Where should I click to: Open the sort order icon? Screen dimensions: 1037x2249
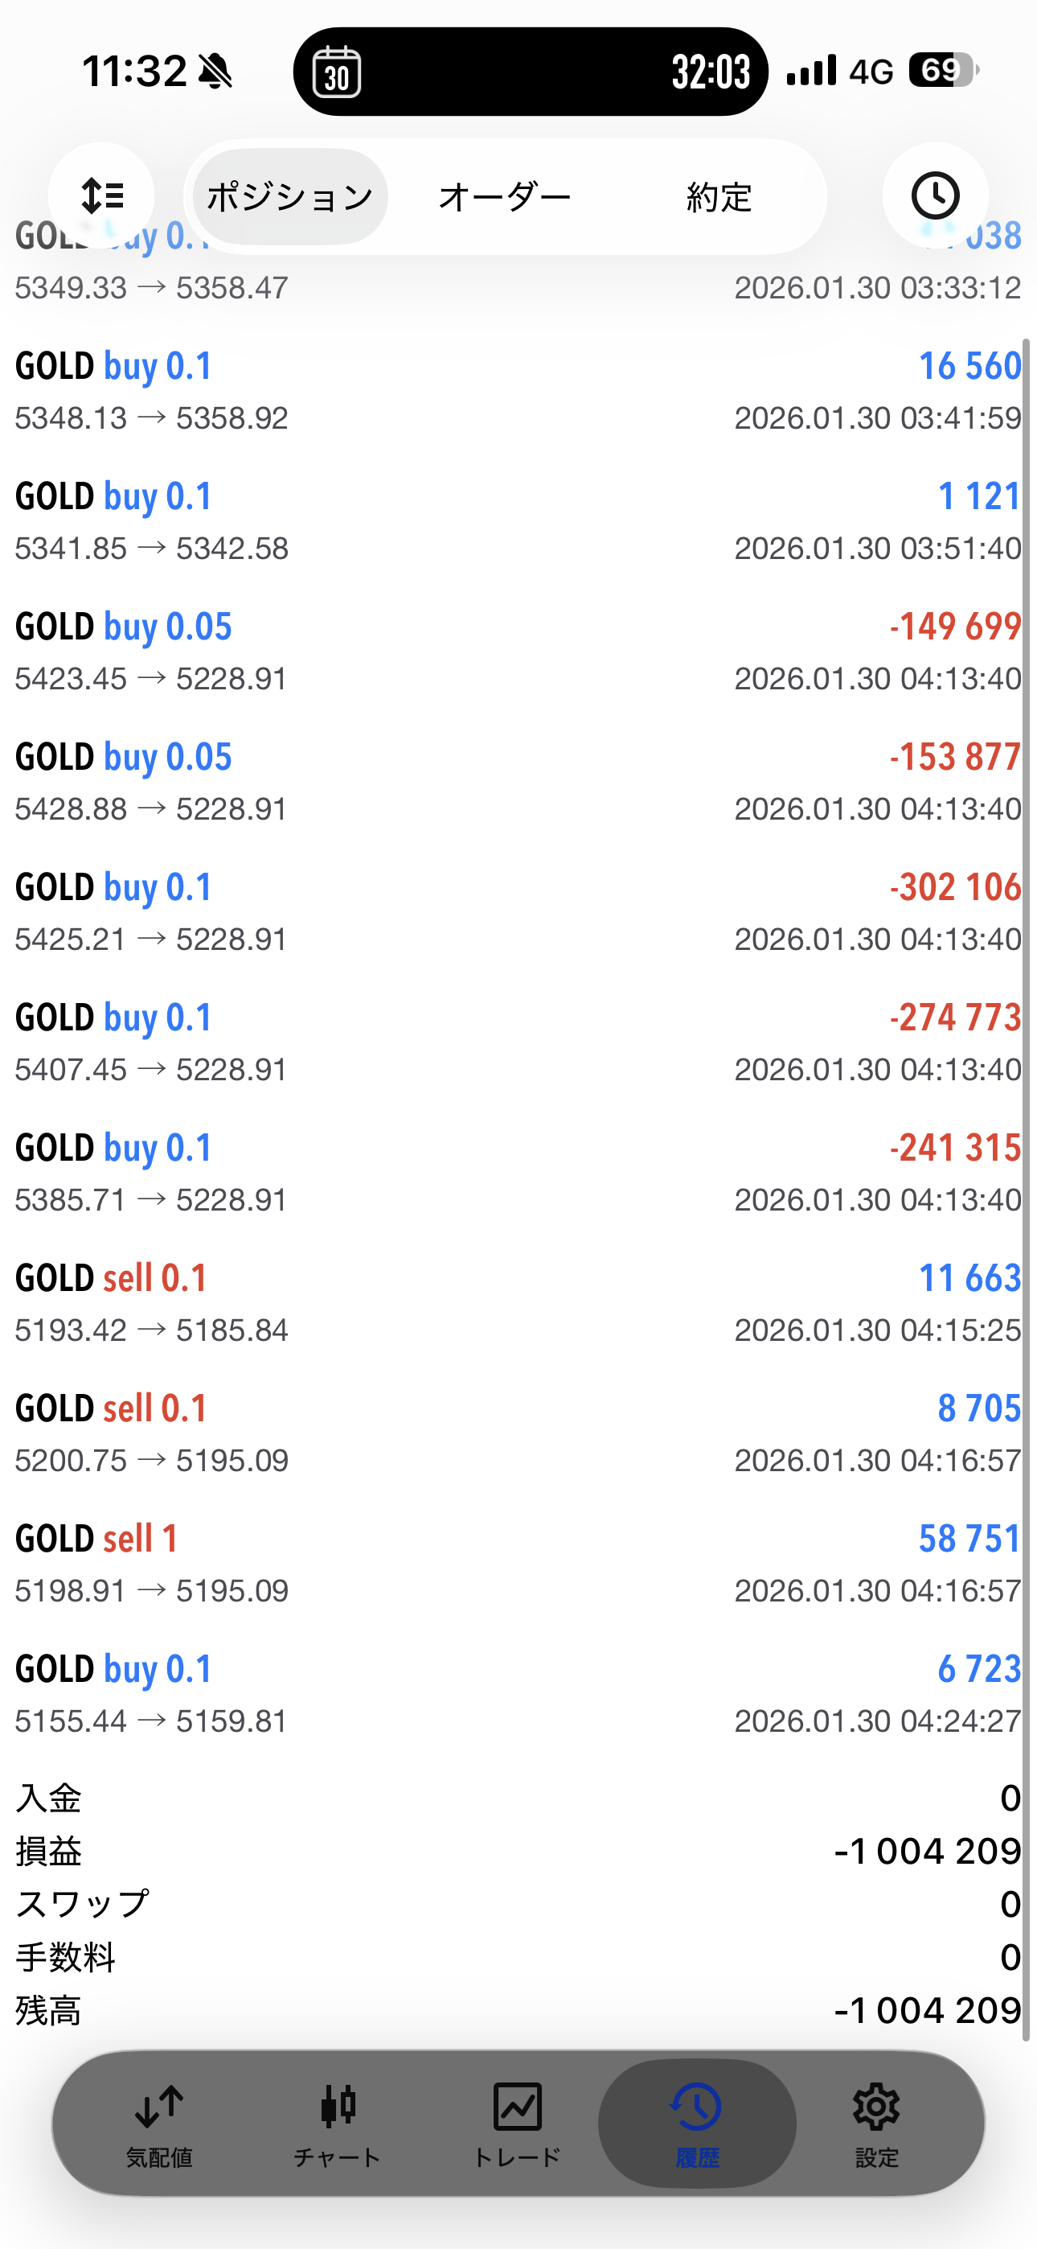tap(101, 195)
